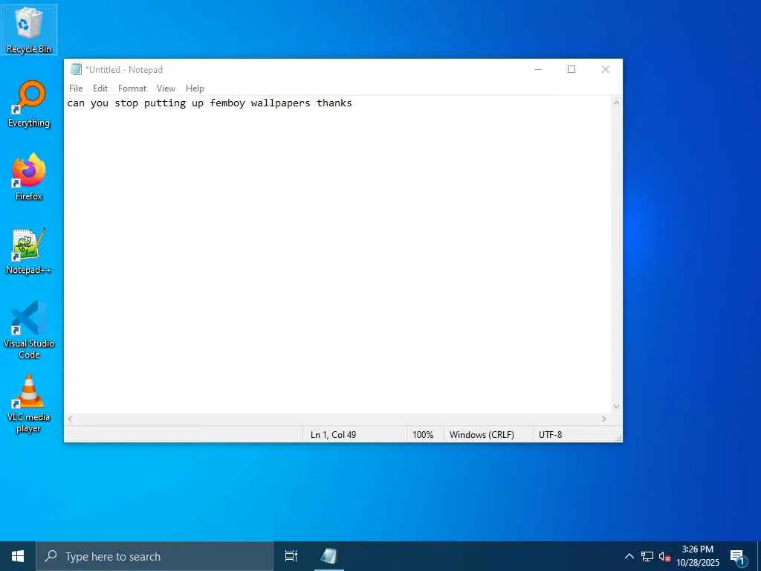Click the word 'wallpapers' in the text

pyautogui.click(x=280, y=103)
